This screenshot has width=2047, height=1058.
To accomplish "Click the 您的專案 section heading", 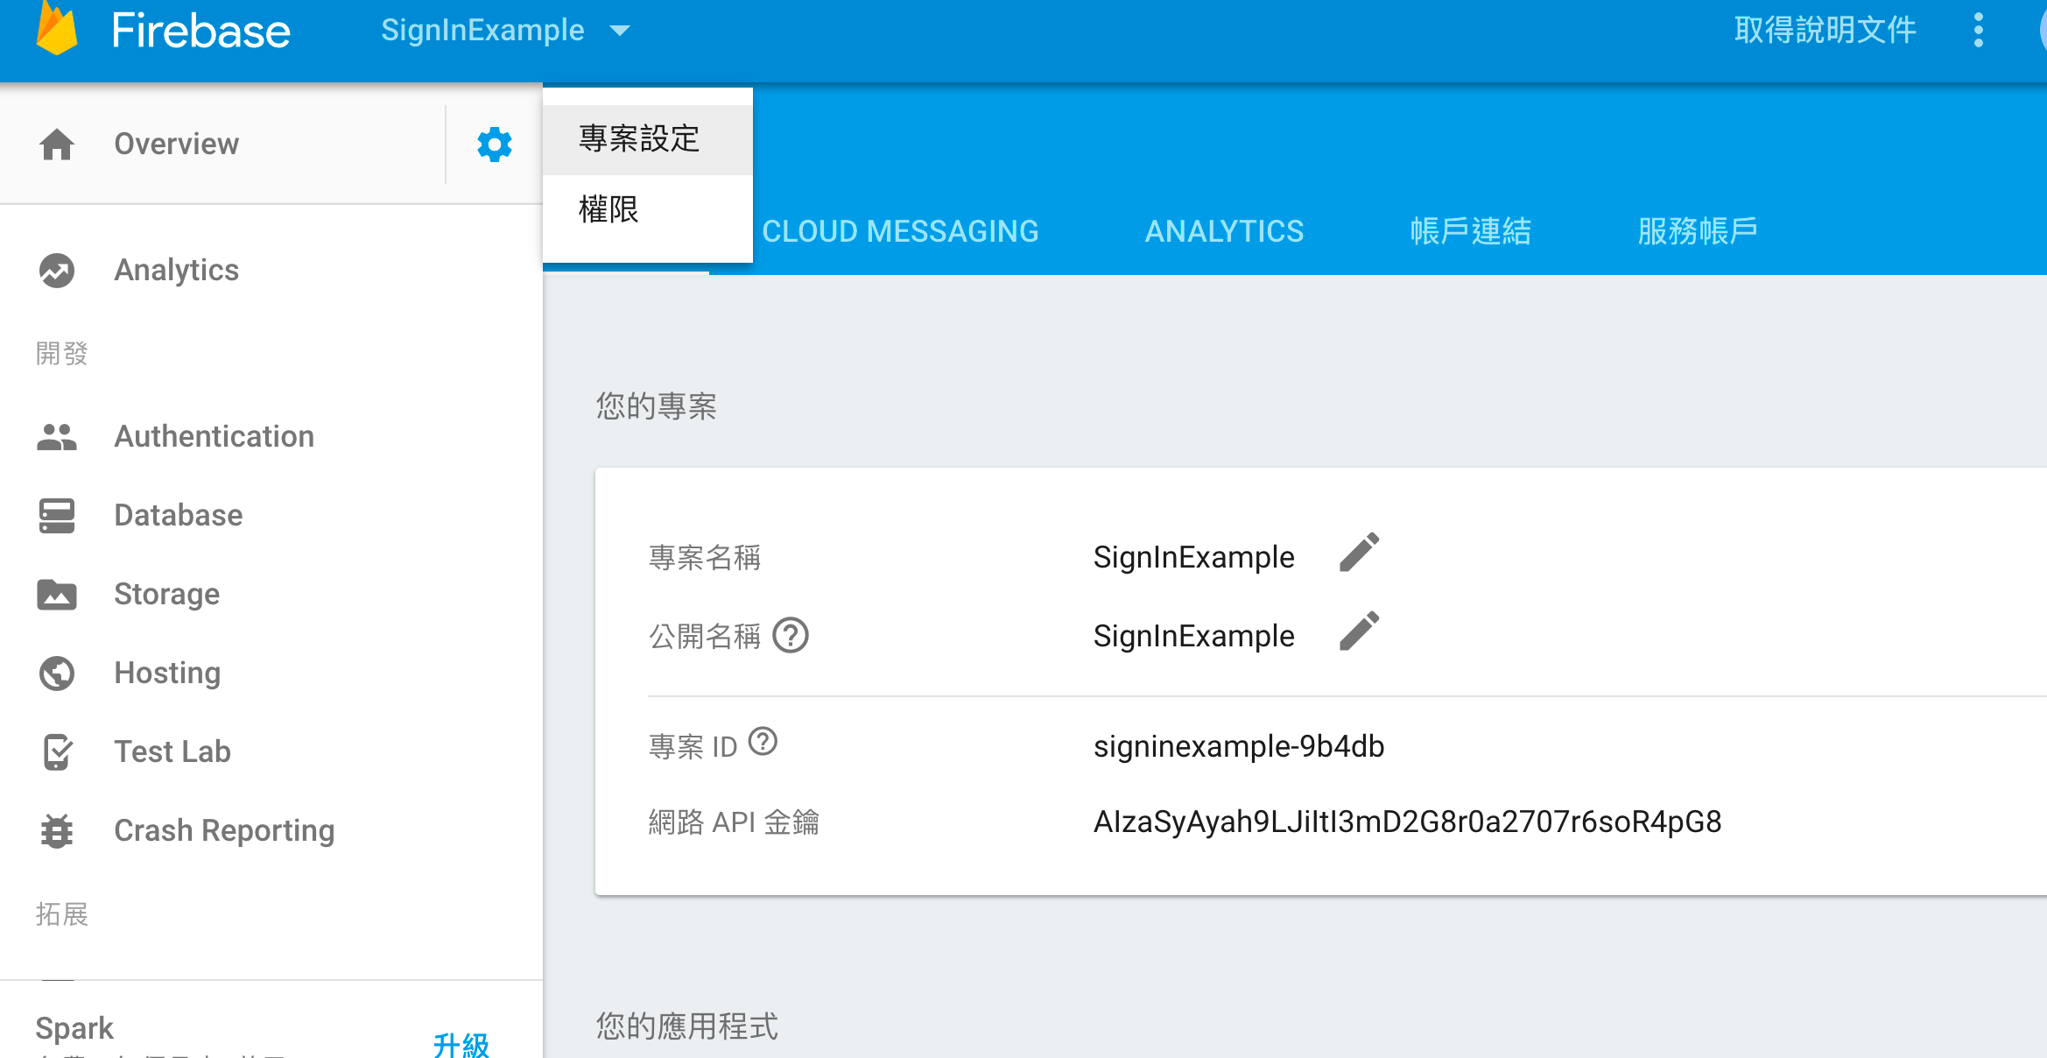I will tap(657, 406).
